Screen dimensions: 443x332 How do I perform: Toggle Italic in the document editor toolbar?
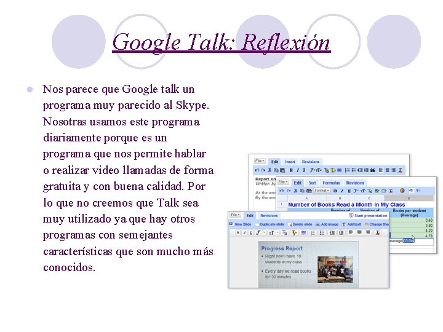[x=298, y=170]
